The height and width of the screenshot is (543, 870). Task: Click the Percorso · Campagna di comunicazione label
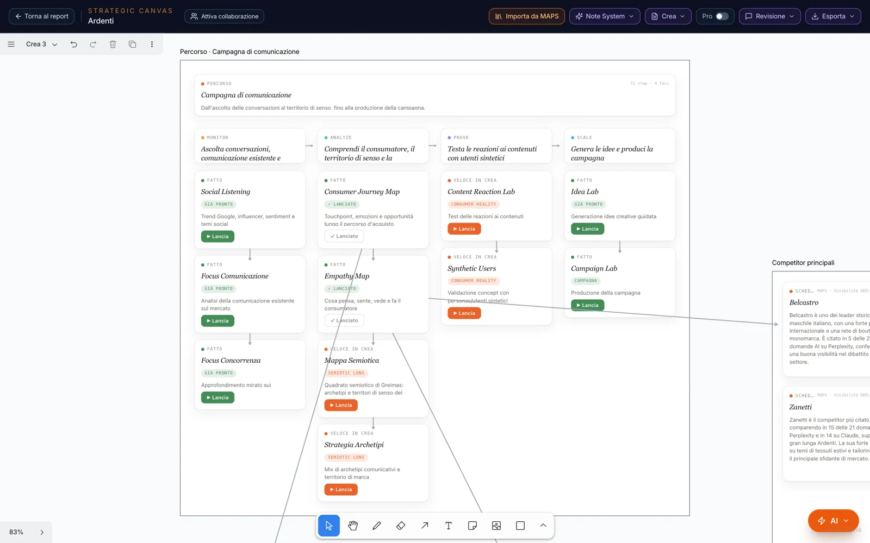[240, 52]
